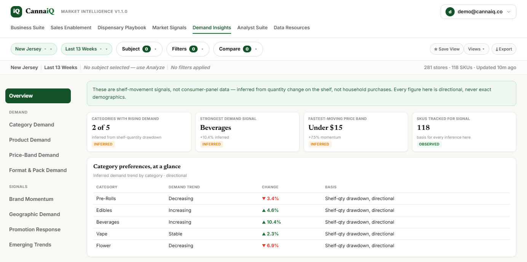Screen dimensions: 527x262
Task: Open Geographic Demand in sidebar
Action: pyautogui.click(x=35, y=214)
